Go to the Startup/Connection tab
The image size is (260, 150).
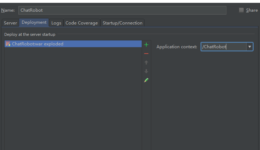(122, 23)
